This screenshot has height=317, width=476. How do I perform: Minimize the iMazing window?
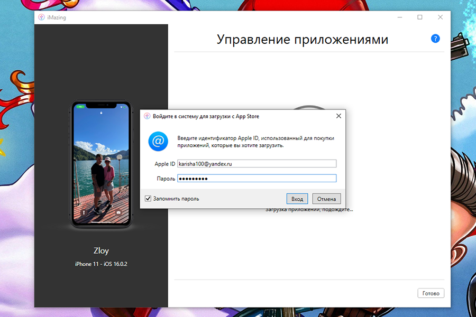coord(400,17)
